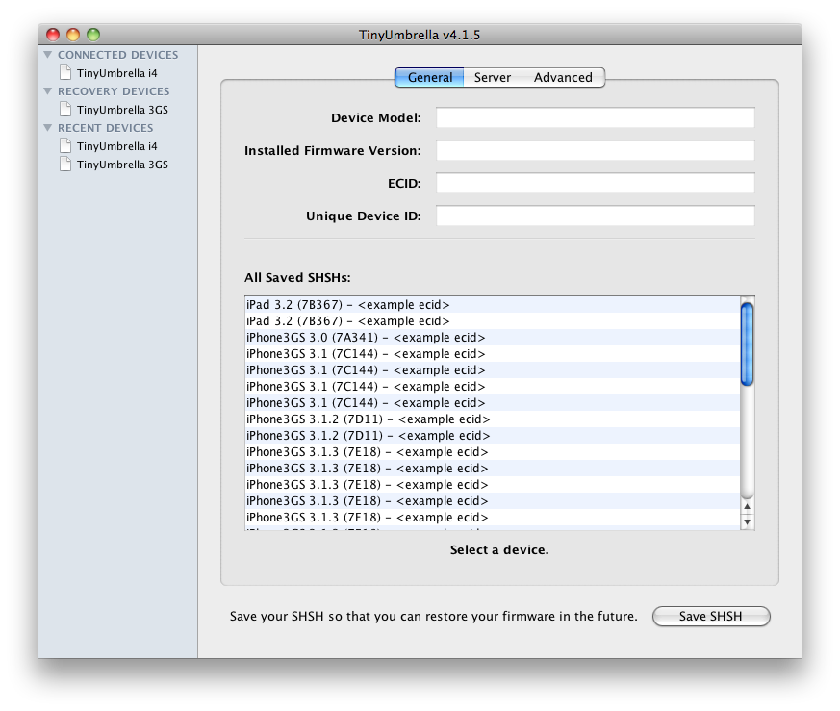Viewport: 840px width, 711px height.
Task: Select the General tab
Action: (x=430, y=78)
